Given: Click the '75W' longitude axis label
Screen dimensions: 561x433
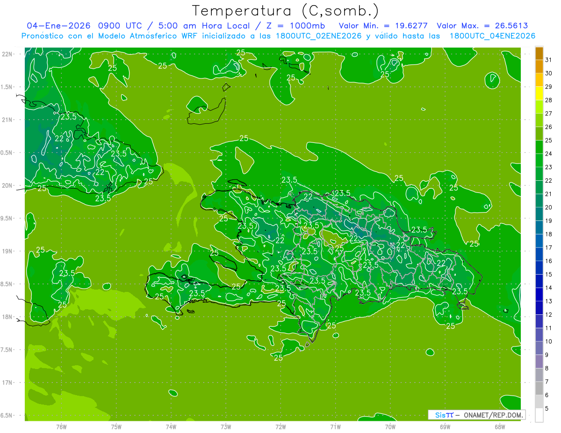Looking at the screenshot, I should (116, 427).
